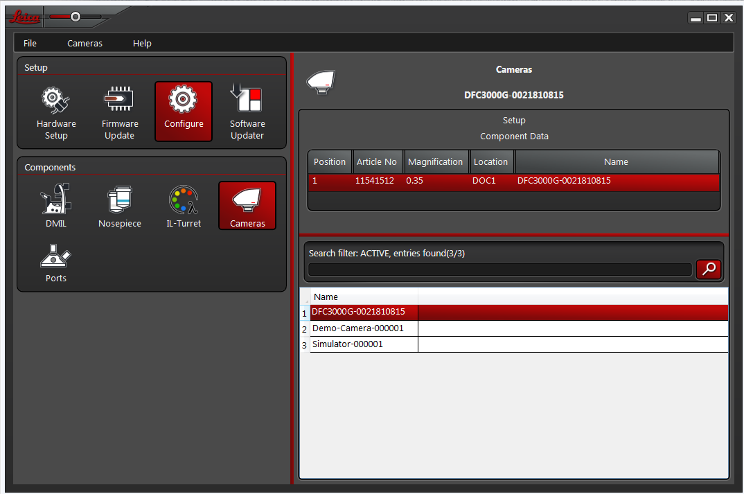The image size is (744, 494).
Task: Open the IL-Turret component
Action: [x=184, y=206]
